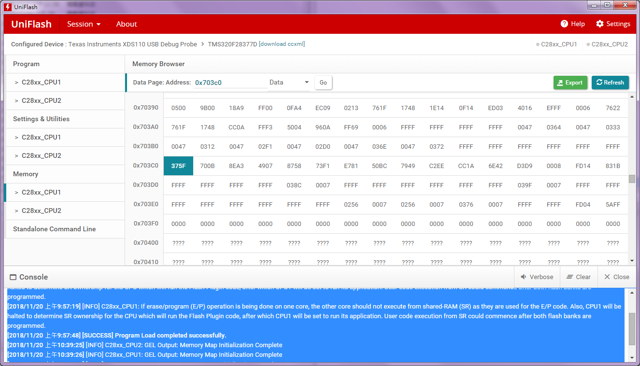Screen dimensions: 640x366
Task: Click the TMS320F28377D device name
Action: point(232,44)
